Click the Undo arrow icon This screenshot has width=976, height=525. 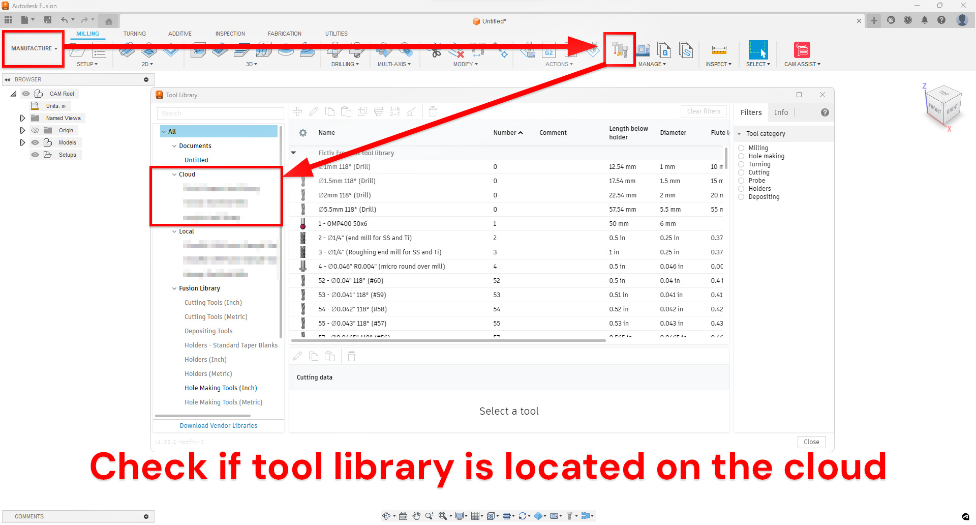point(65,20)
